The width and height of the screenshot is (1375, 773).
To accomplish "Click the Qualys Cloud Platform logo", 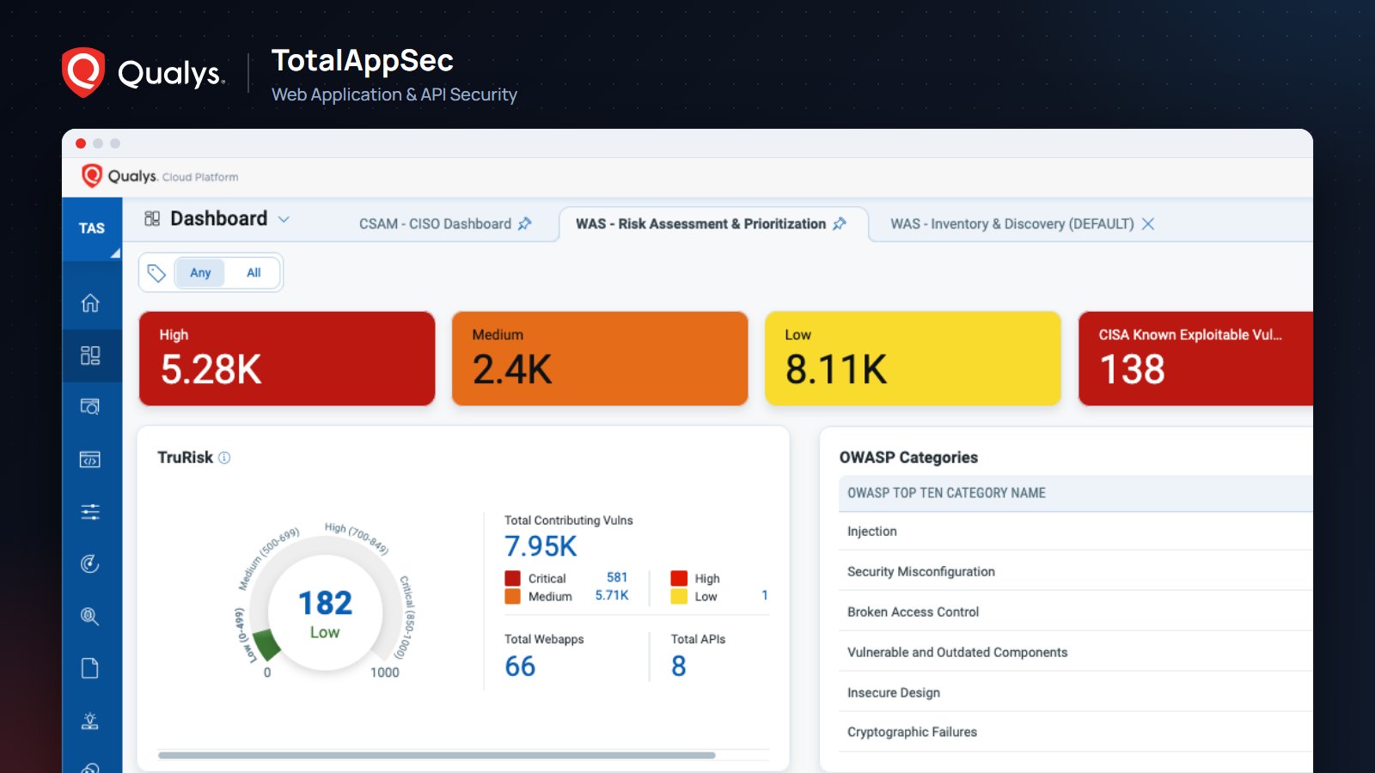I will point(160,176).
